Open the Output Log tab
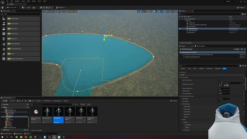The image size is (247, 139). click(18, 134)
